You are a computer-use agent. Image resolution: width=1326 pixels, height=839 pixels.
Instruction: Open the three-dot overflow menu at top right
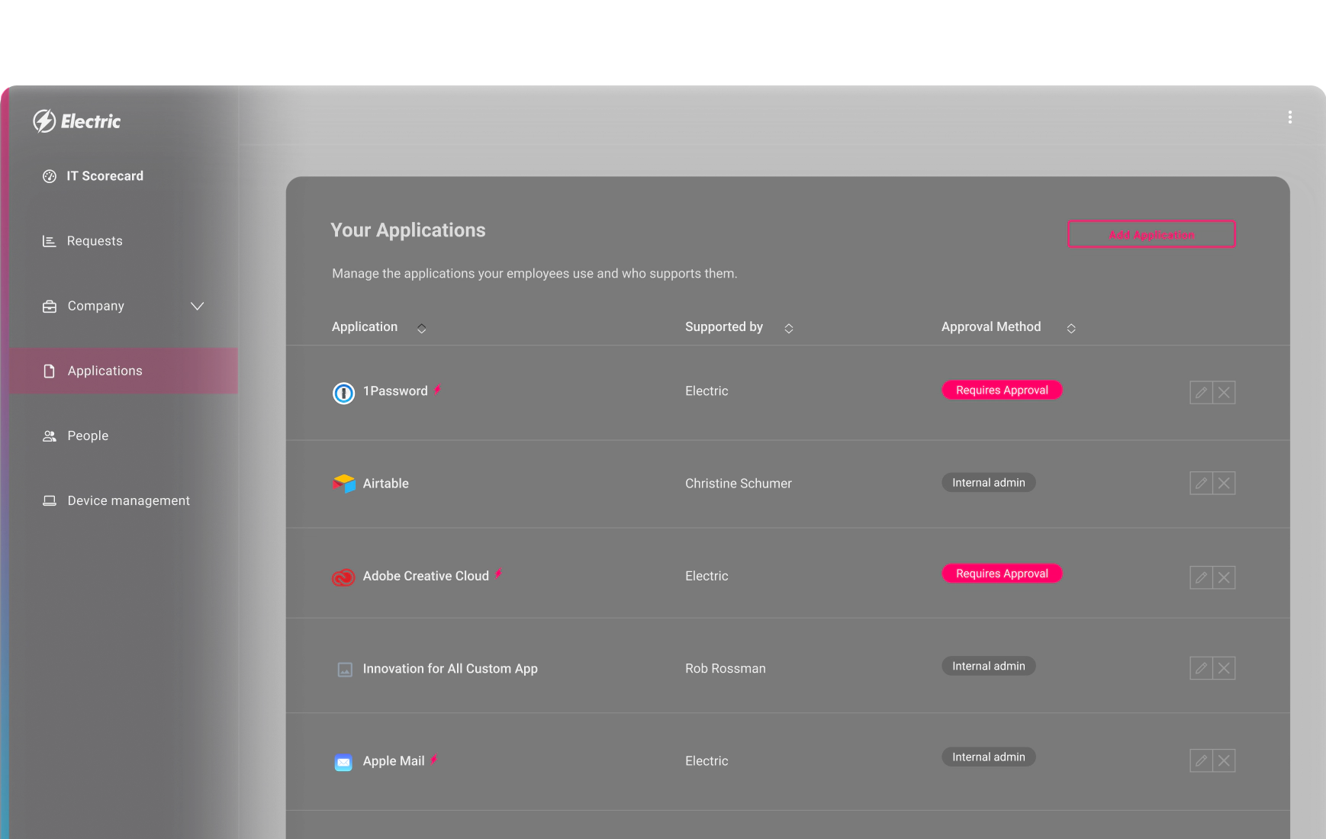(x=1290, y=117)
